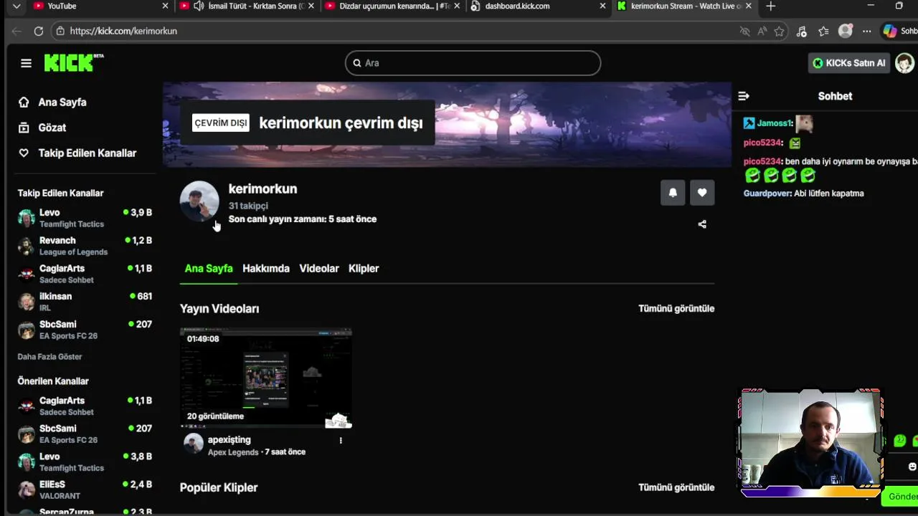View all Yayın Videoları with Tümünü görüntüle
Image resolution: width=918 pixels, height=516 pixels.
pyautogui.click(x=676, y=309)
